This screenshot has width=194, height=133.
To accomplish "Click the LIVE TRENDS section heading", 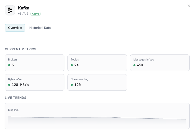I will coord(16,98).
